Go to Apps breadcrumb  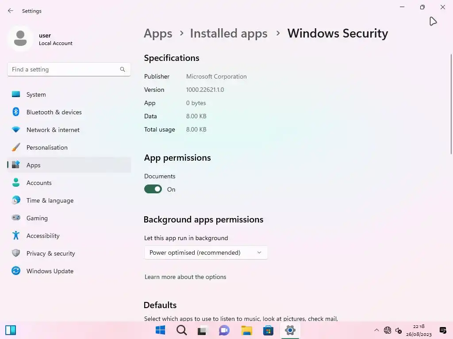(158, 34)
